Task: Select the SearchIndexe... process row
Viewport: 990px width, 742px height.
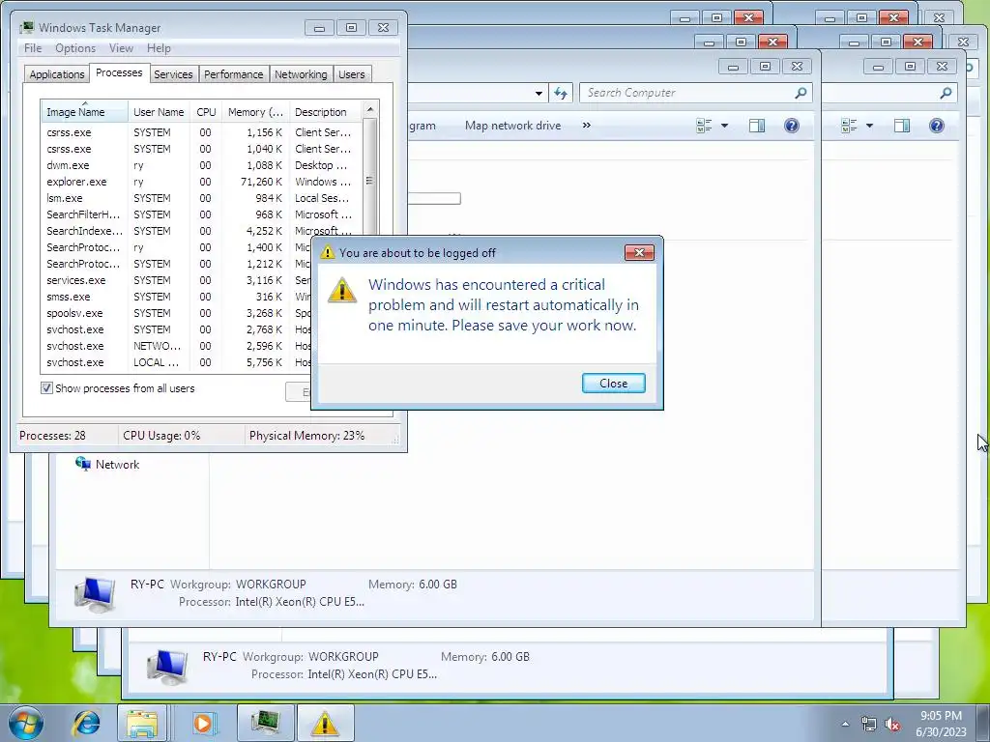Action: (201, 231)
